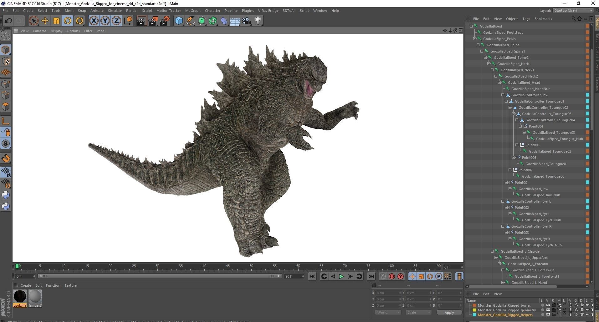Viewport: 599px width, 322px height.
Task: Click Render to Picture Viewer icon
Action: pyautogui.click(x=153, y=21)
